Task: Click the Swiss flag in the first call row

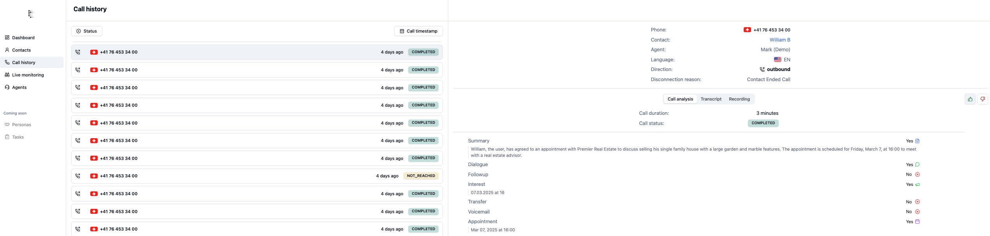Action: tap(94, 52)
